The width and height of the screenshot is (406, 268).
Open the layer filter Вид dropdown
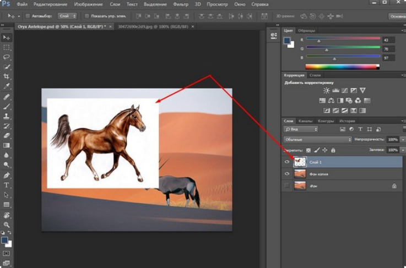(300, 129)
